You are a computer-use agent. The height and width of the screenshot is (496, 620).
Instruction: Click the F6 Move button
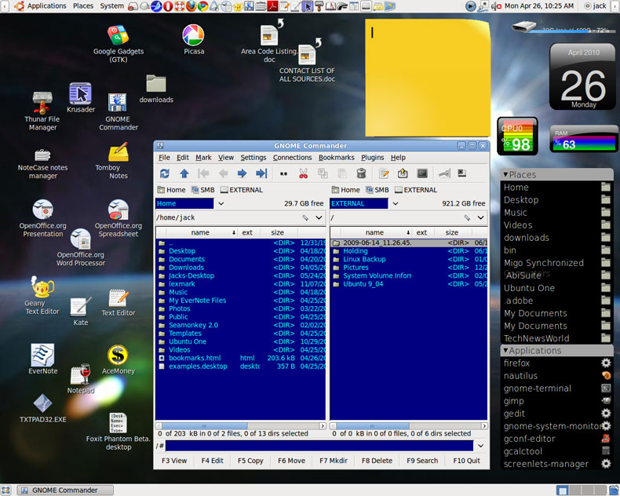click(291, 461)
